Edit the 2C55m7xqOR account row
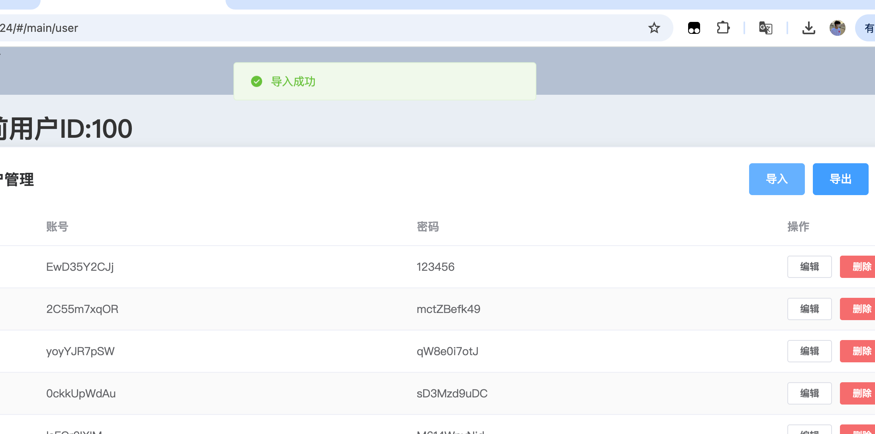This screenshot has height=434, width=875. [x=809, y=309]
